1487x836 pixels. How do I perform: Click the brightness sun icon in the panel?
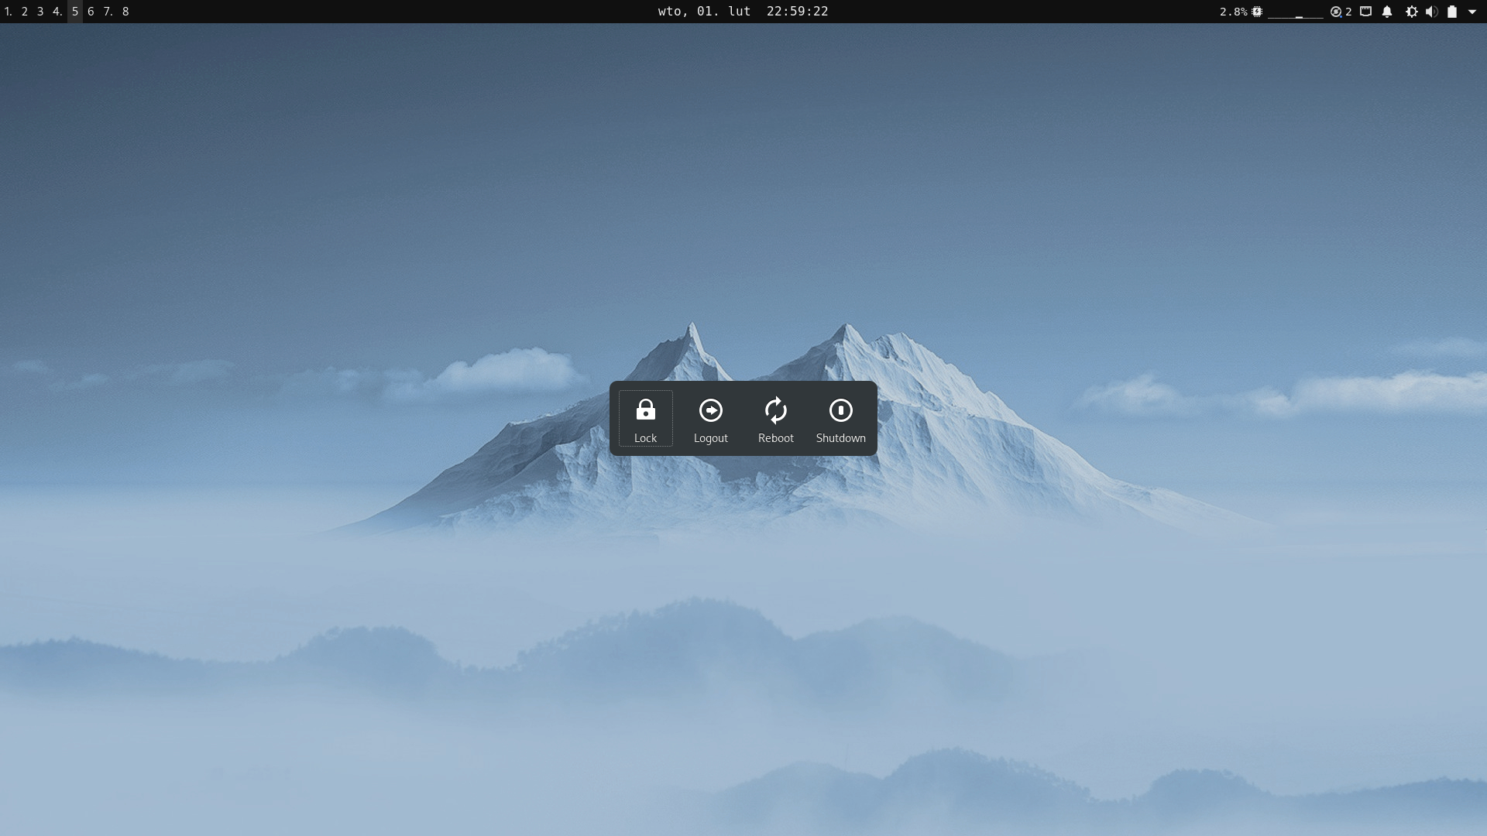coord(1411,12)
